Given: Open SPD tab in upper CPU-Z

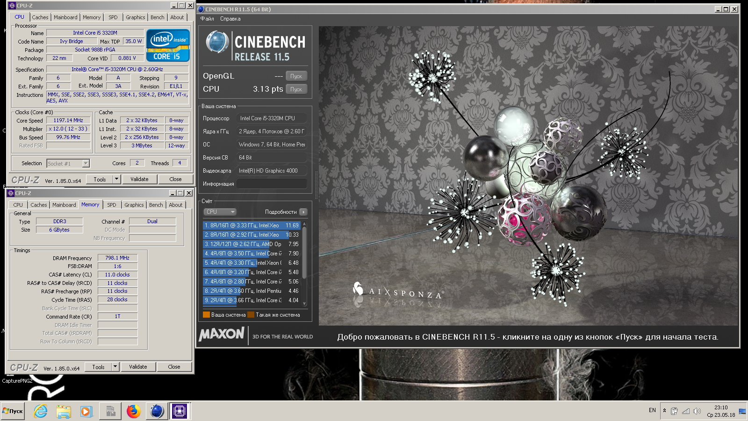Looking at the screenshot, I should tap(113, 17).
